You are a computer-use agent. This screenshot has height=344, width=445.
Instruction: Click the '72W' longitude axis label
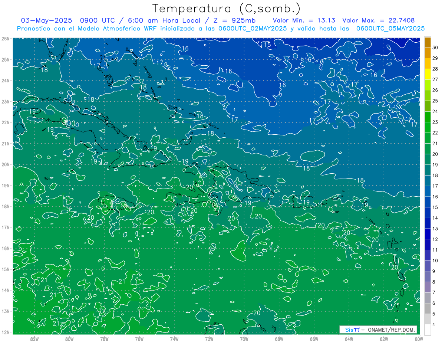(x=209, y=338)
